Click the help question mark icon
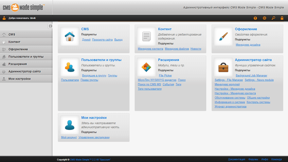Screen dimensions: 288x162 tap(255, 18)
